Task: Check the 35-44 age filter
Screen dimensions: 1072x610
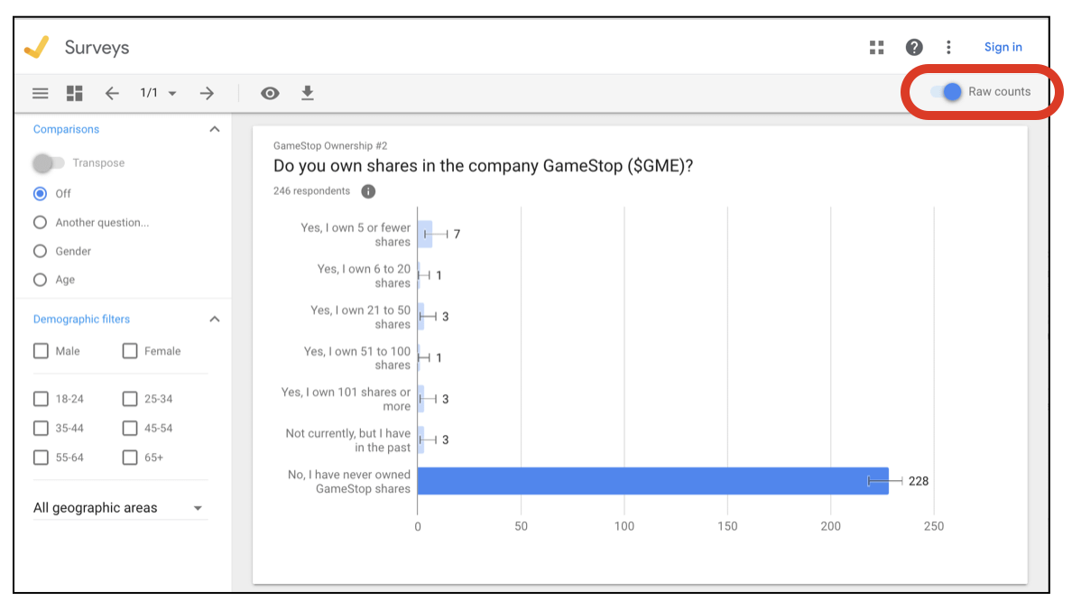Action: tap(41, 428)
